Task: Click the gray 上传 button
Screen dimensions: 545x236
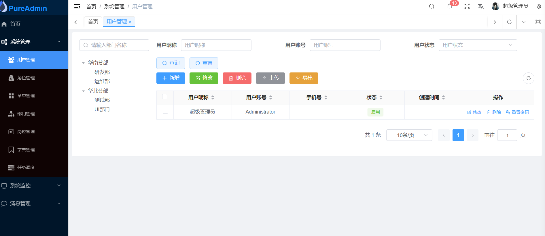Action: pos(270,78)
